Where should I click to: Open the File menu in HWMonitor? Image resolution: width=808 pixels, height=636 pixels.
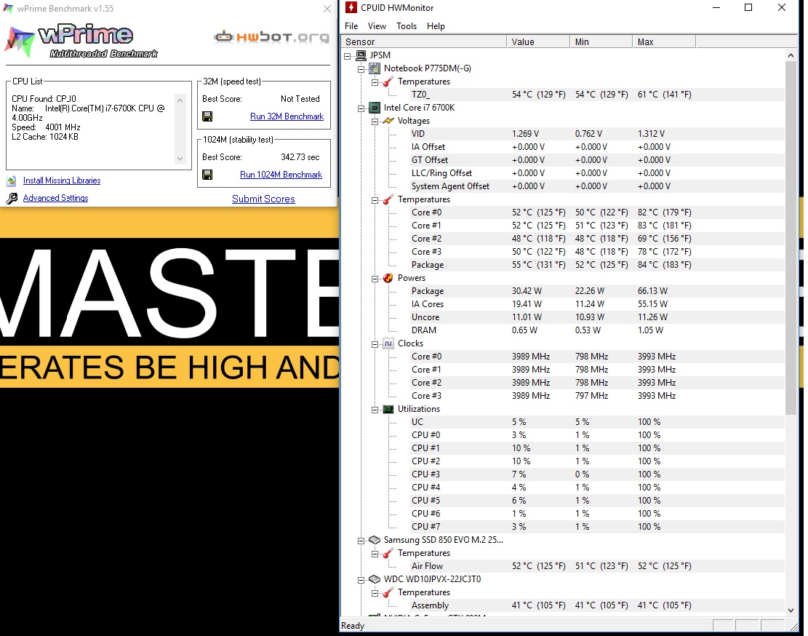(351, 26)
